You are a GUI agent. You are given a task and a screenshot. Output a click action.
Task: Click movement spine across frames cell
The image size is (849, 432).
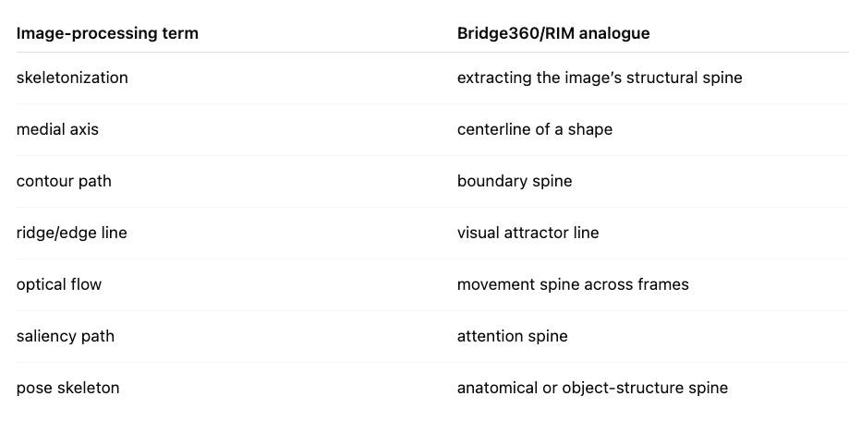[x=573, y=284]
